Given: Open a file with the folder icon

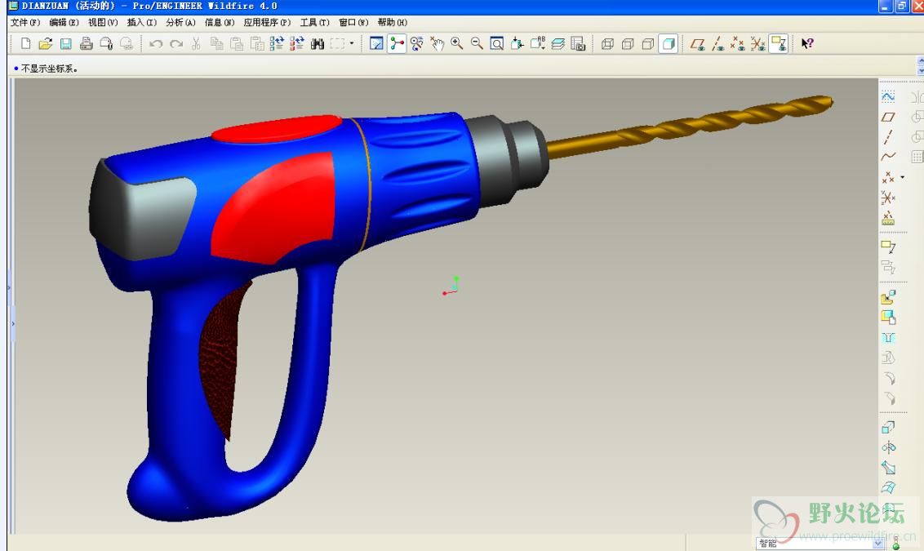Looking at the screenshot, I should click(46, 44).
